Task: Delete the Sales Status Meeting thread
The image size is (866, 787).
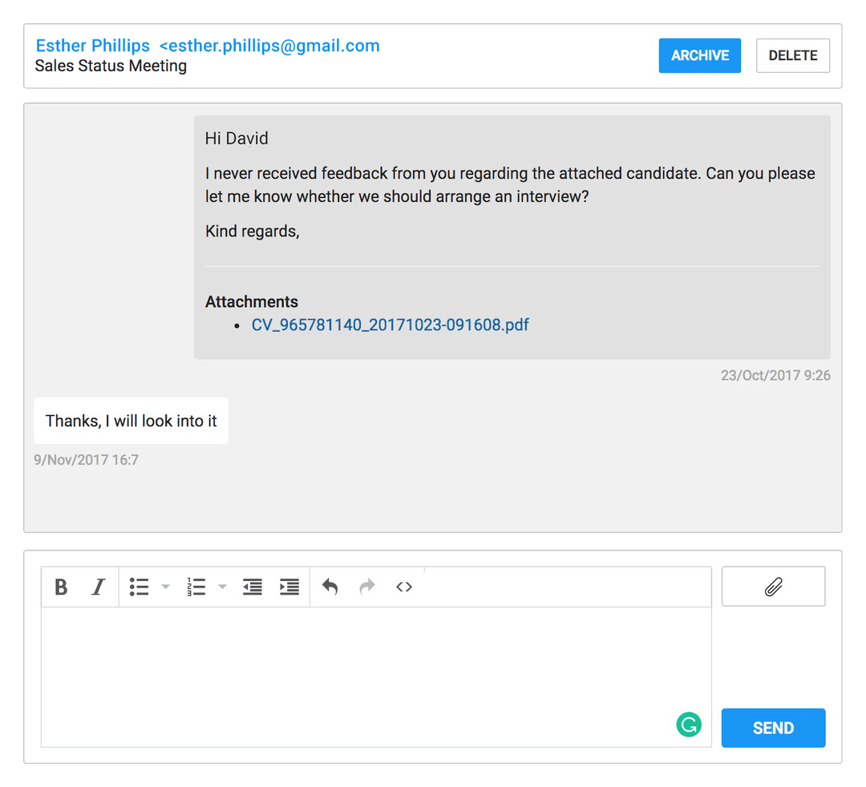Action: tap(792, 56)
